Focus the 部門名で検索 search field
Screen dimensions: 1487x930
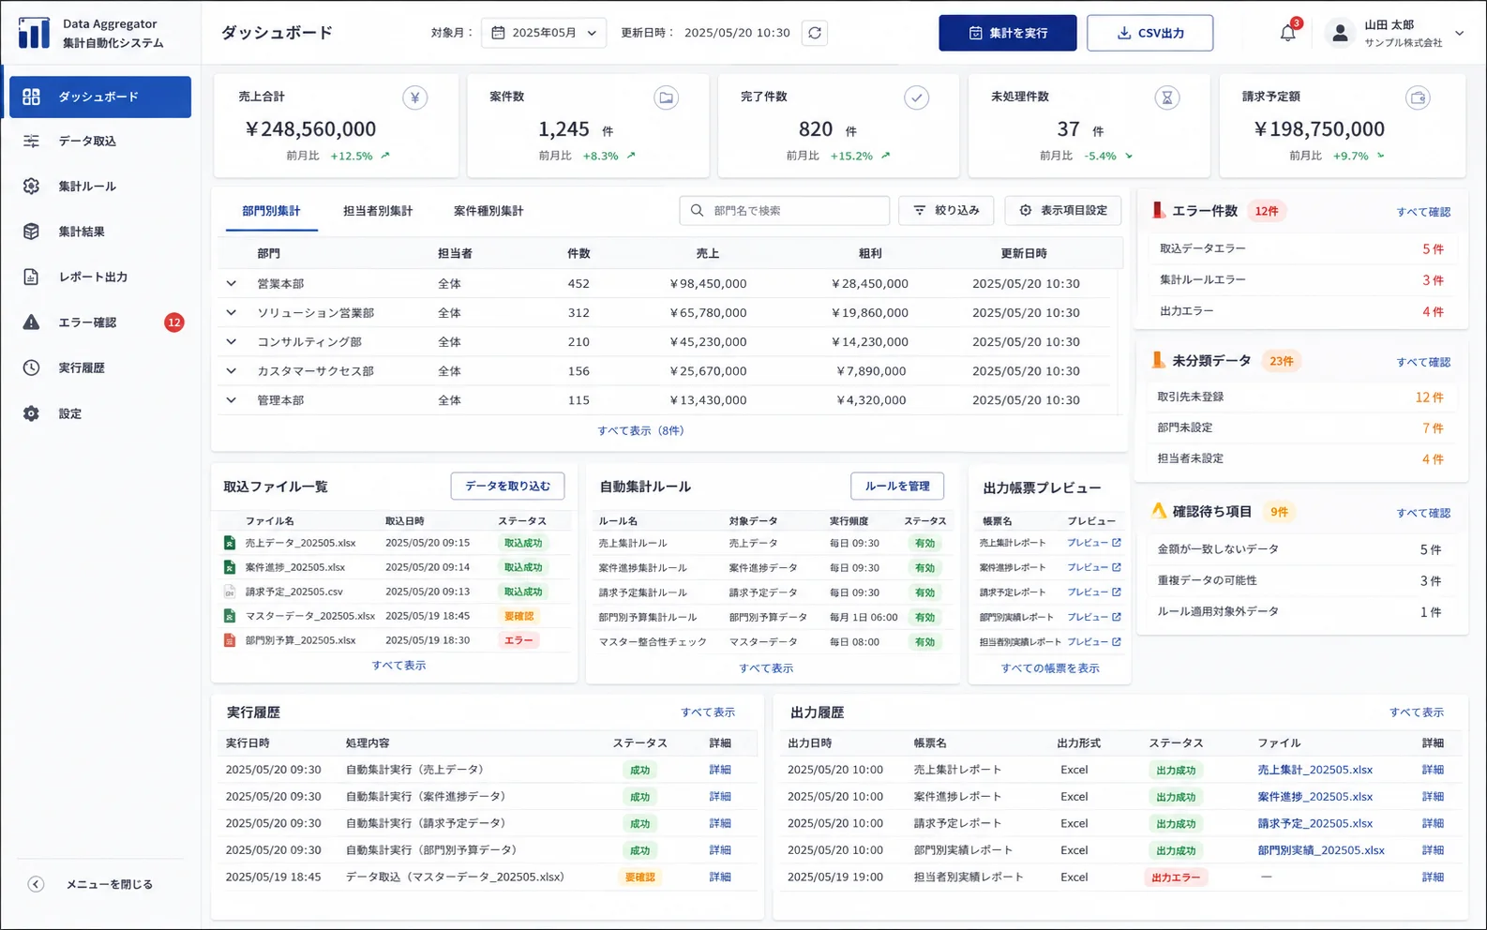pyautogui.click(x=784, y=210)
